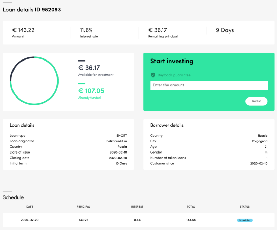Image resolution: width=277 pixels, height=230 pixels.
Task: Select the Loan details ID 982093 heading
Action: tap(32, 10)
